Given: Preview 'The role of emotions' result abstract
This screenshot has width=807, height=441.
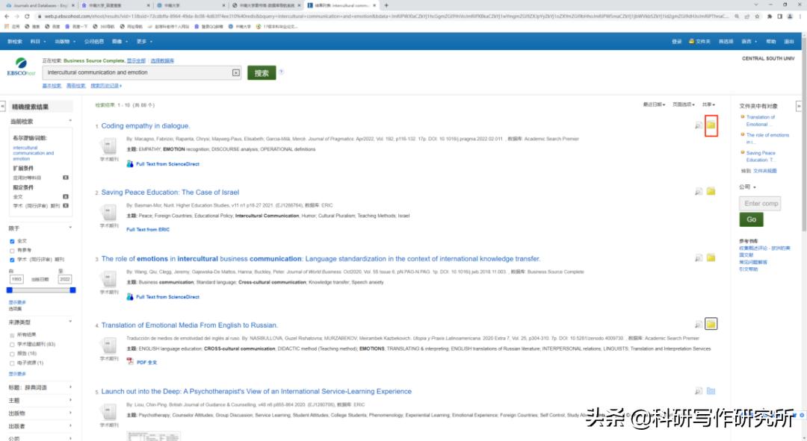Looking at the screenshot, I should click(699, 258).
